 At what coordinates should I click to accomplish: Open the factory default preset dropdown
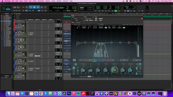pyautogui.click(x=89, y=19)
